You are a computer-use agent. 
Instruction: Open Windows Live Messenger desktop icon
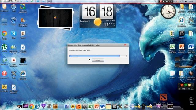13,49
